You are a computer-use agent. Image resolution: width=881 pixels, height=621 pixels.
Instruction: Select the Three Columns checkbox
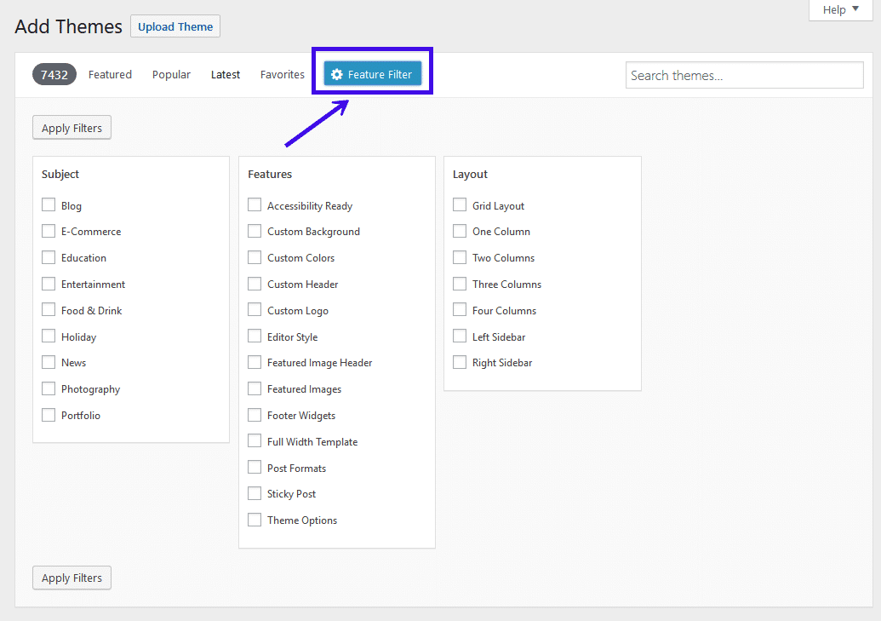460,284
